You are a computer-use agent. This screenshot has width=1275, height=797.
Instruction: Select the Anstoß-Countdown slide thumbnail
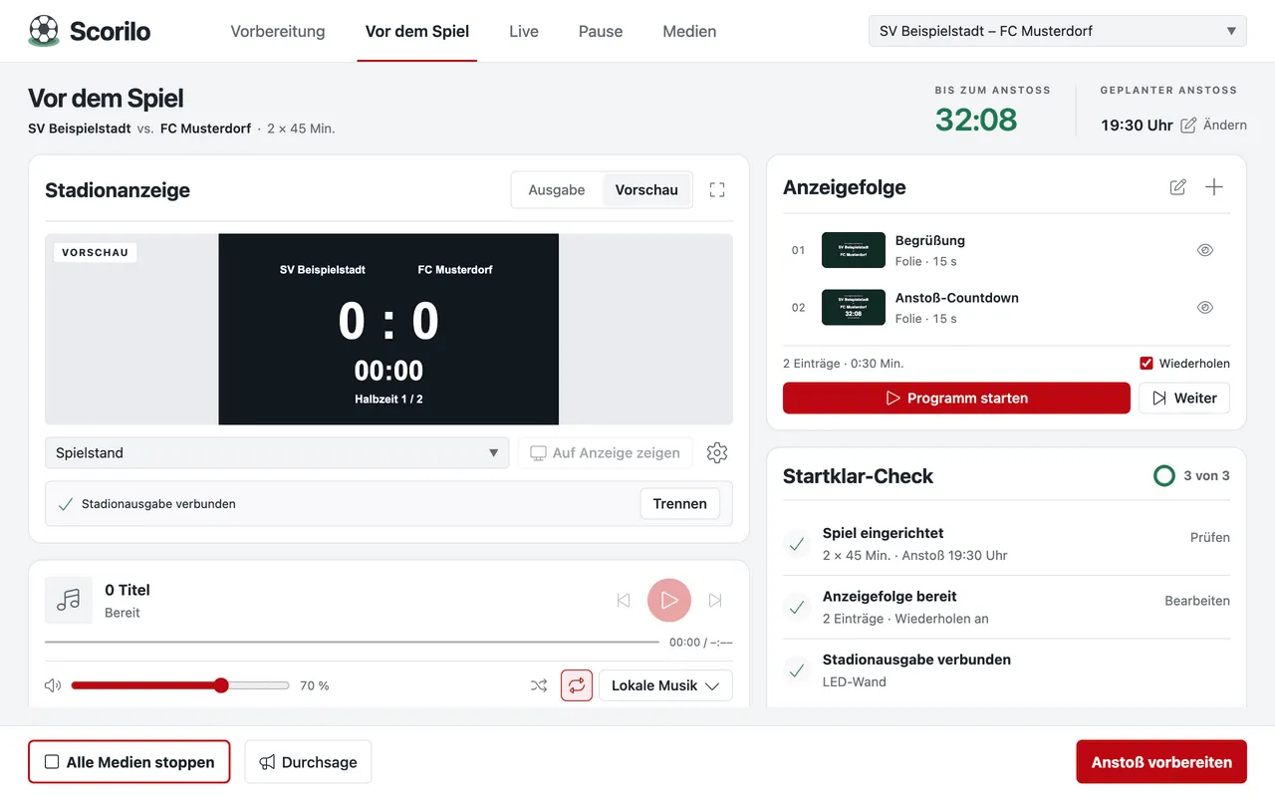[x=854, y=308]
